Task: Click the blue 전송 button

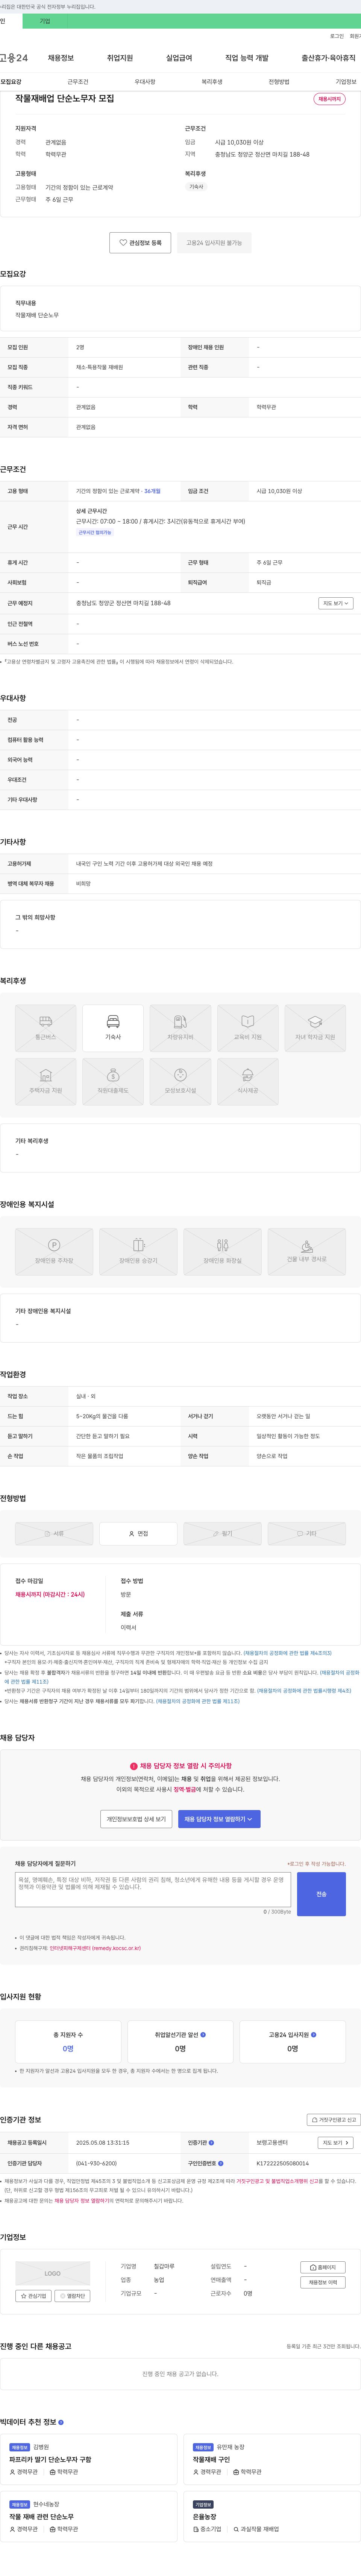Action: 321,1894
